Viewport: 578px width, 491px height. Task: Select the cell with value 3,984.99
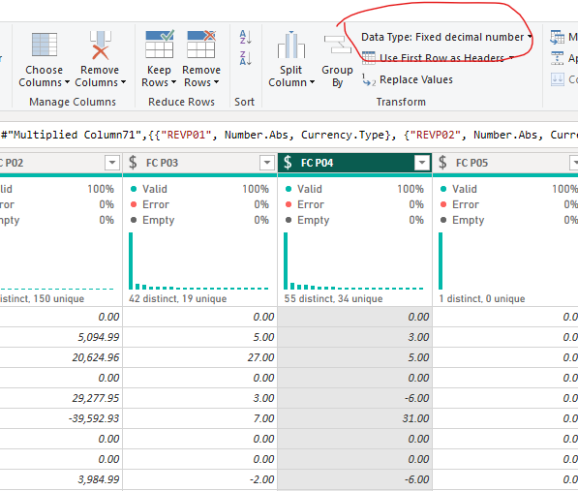(61, 479)
